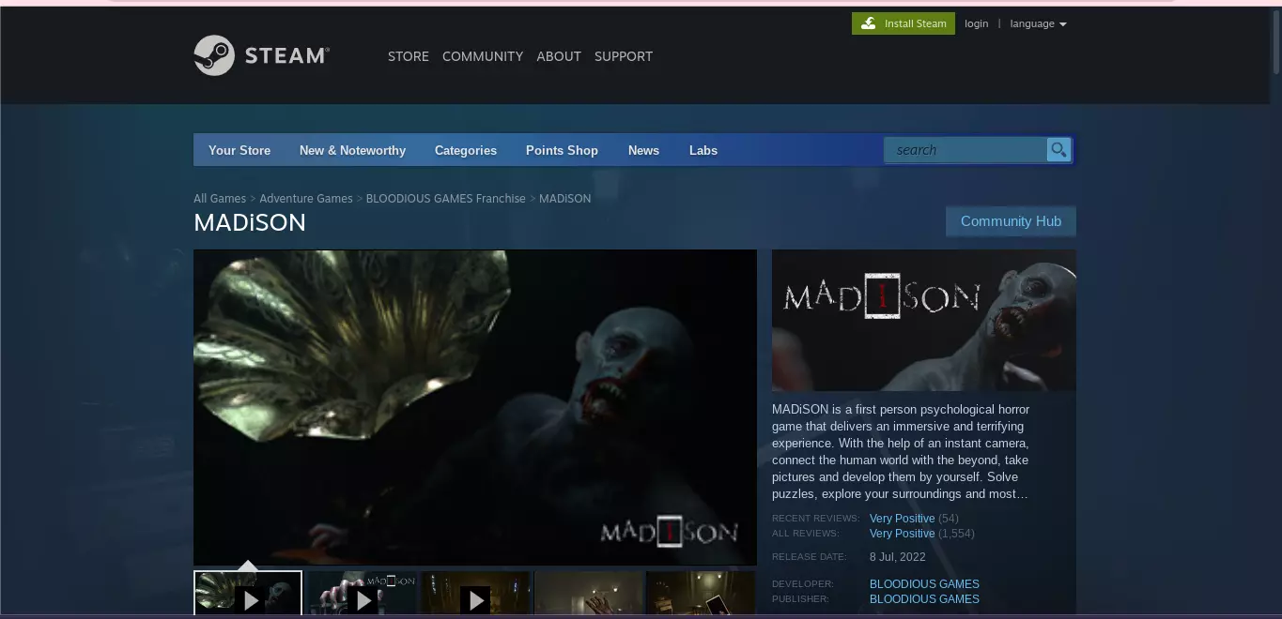Click the release date 8 Jul, 2022
The width and height of the screenshot is (1282, 619).
[x=898, y=557]
